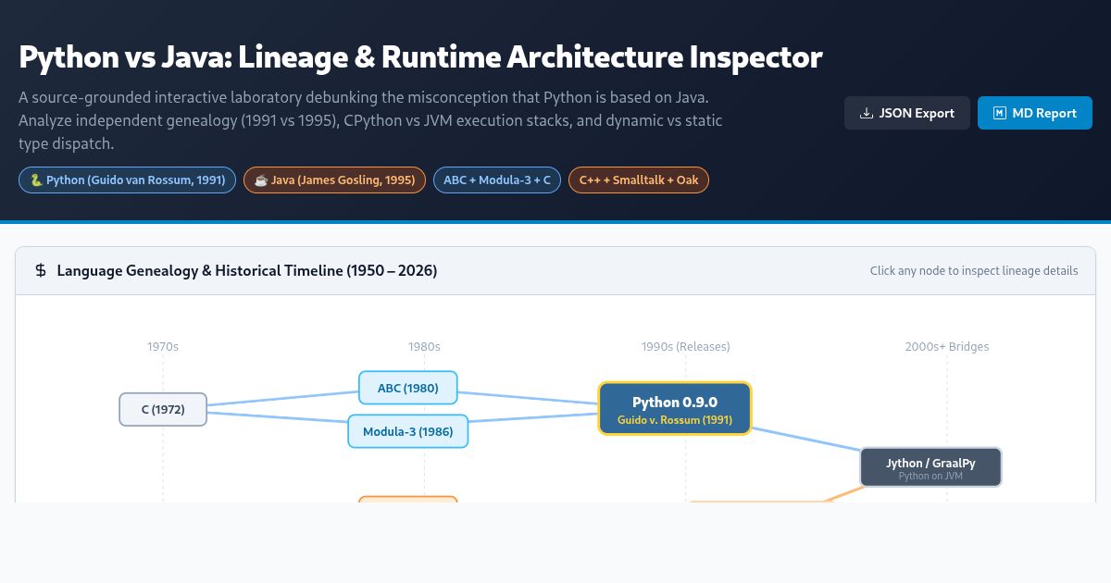Click the coffee cup icon in Java tag
This screenshot has width=1111, height=583.
[261, 180]
